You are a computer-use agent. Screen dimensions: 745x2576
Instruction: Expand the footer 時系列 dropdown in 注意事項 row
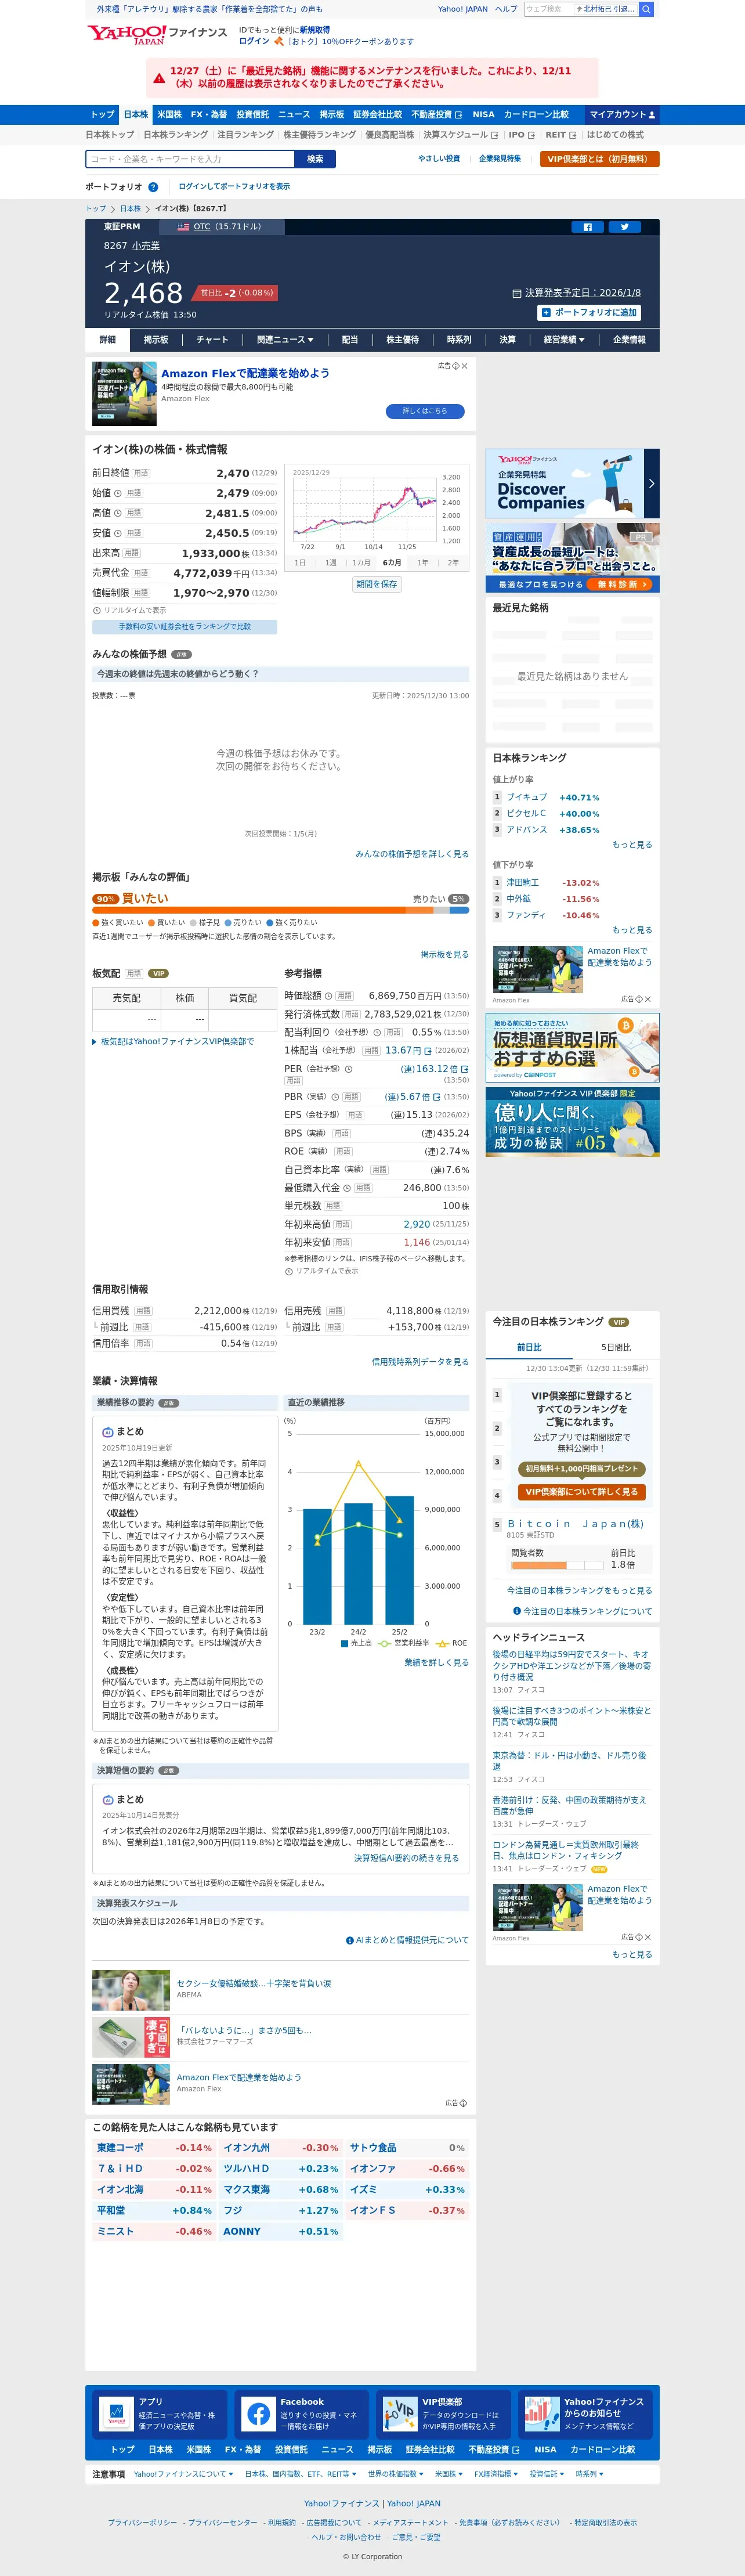coord(589,2474)
